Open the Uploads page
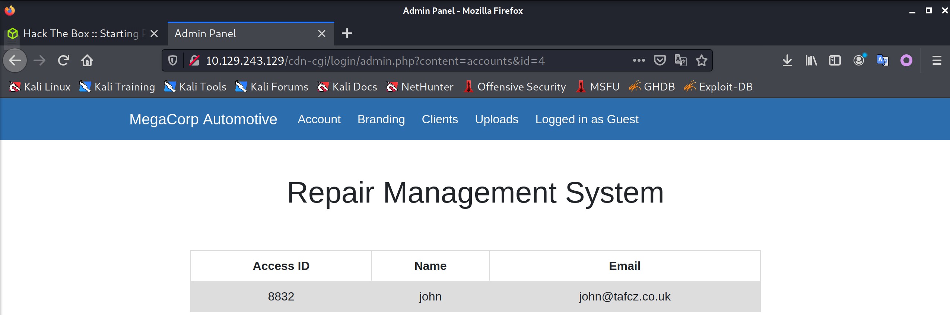 point(497,119)
